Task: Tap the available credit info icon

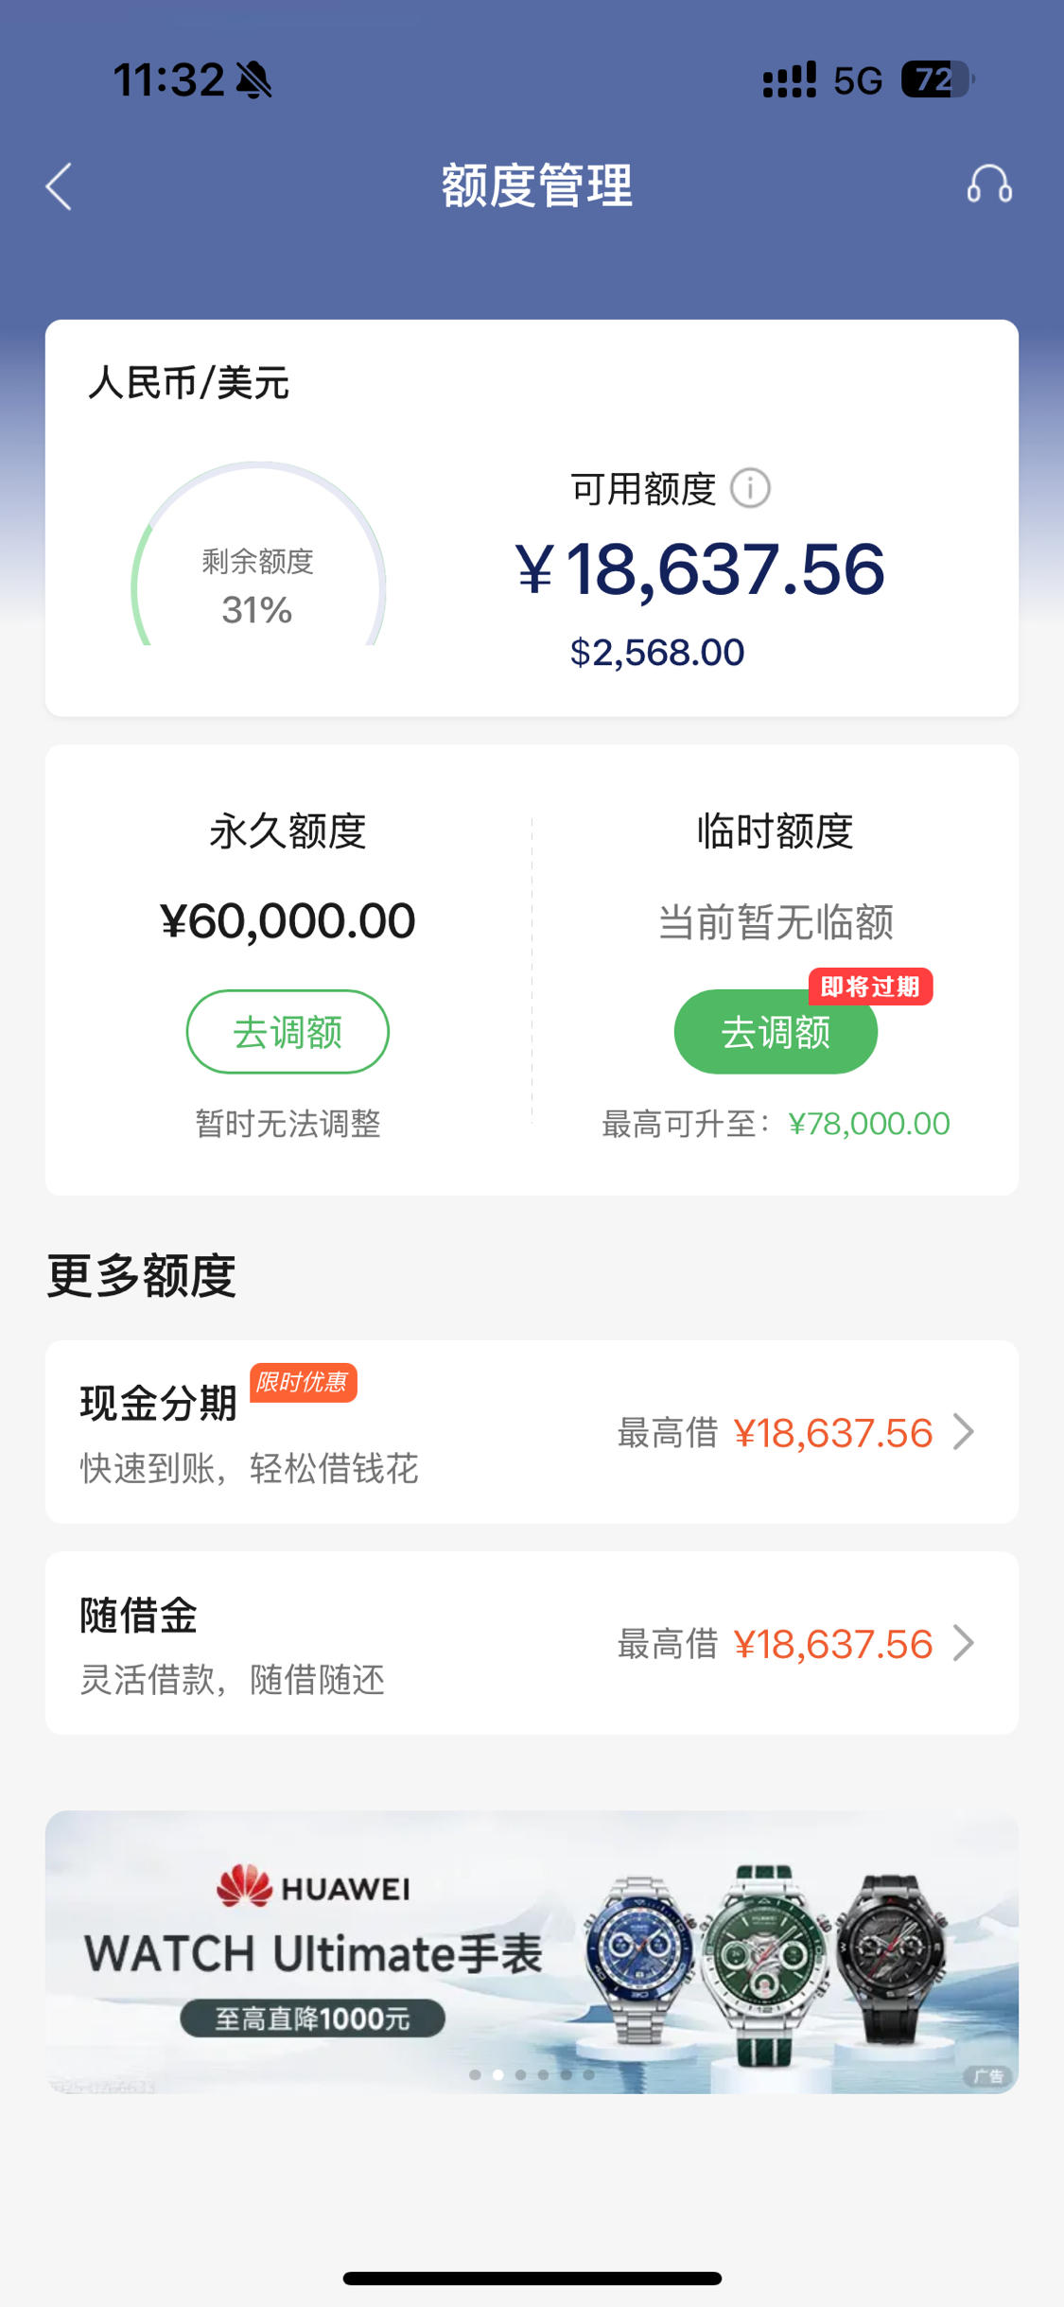Action: (751, 489)
